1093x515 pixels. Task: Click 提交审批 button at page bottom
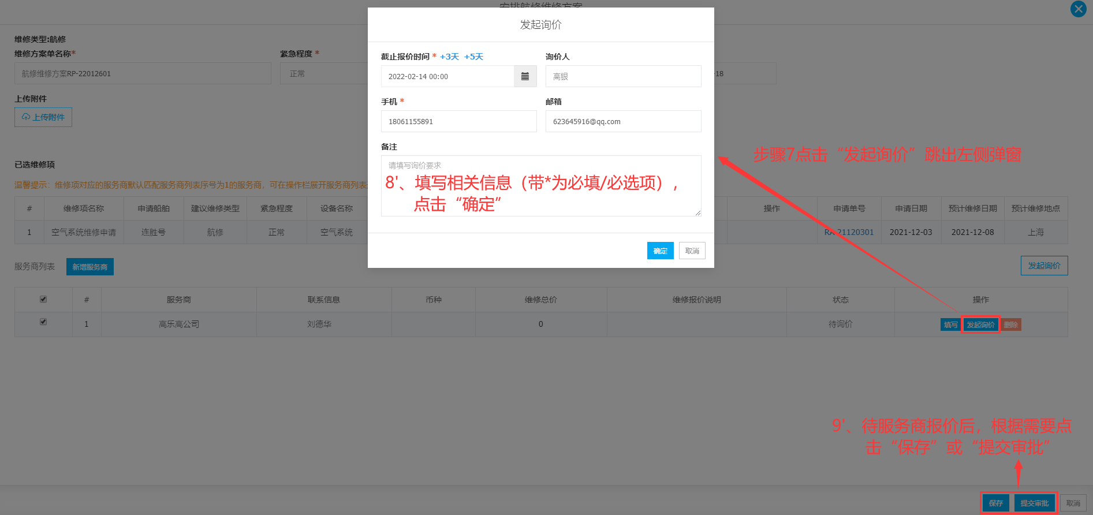[x=1034, y=503]
